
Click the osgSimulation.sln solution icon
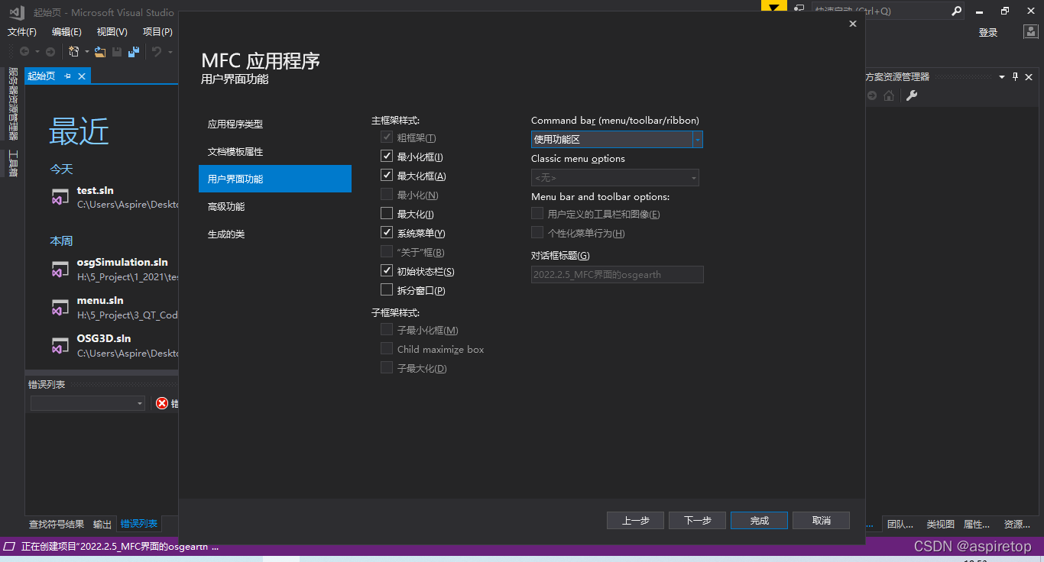pos(60,269)
